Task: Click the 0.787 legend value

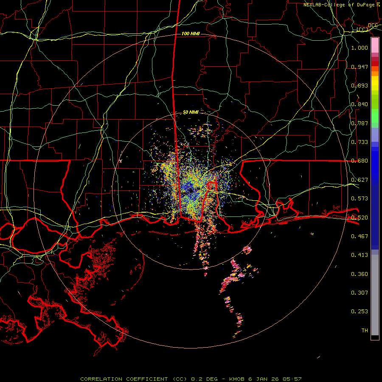Action: (x=360, y=123)
